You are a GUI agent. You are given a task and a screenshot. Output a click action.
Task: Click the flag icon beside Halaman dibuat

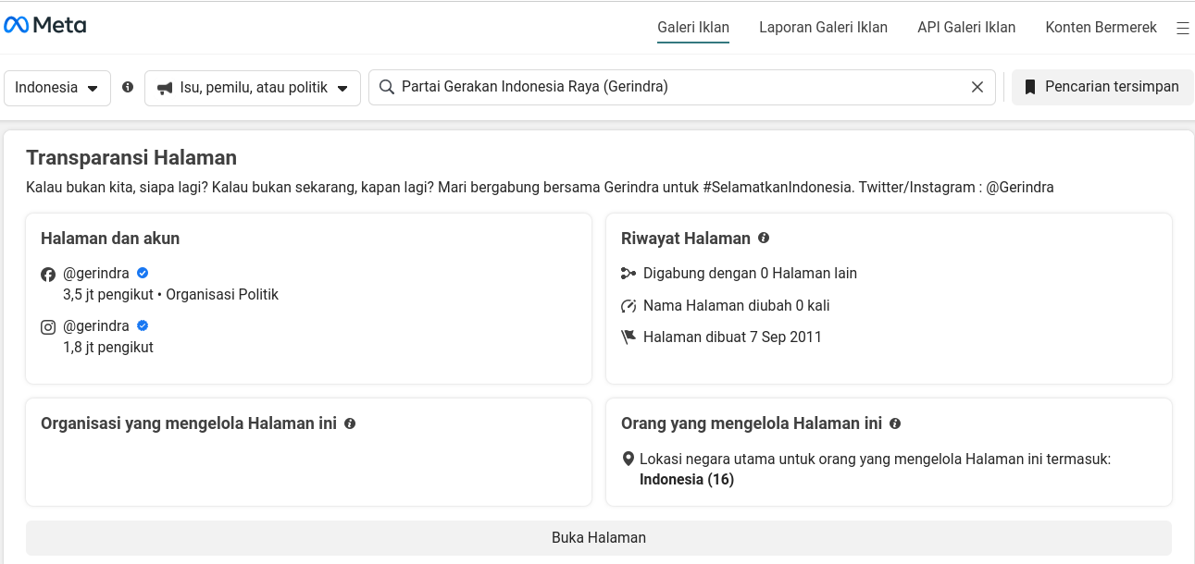tap(629, 337)
